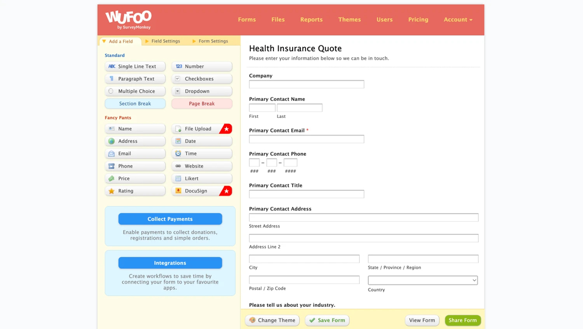
Task: Add a Checkboxes field
Action: pyautogui.click(x=202, y=79)
